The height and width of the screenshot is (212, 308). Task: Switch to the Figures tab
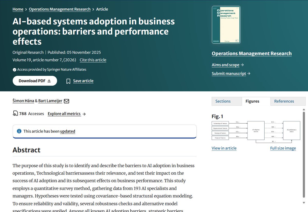pyautogui.click(x=256, y=101)
